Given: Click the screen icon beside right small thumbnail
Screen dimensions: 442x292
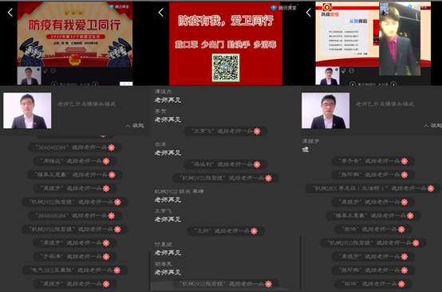Looking at the screenshot, I should tap(343, 71).
